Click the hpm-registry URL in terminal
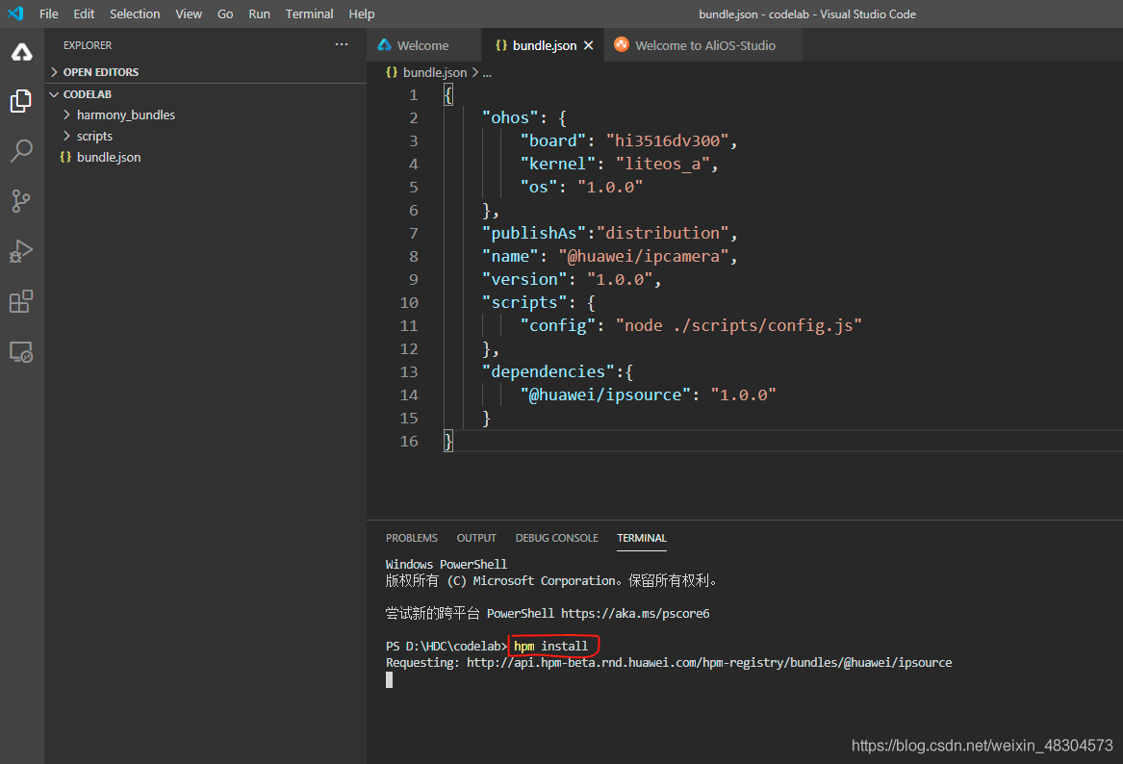 (x=709, y=663)
